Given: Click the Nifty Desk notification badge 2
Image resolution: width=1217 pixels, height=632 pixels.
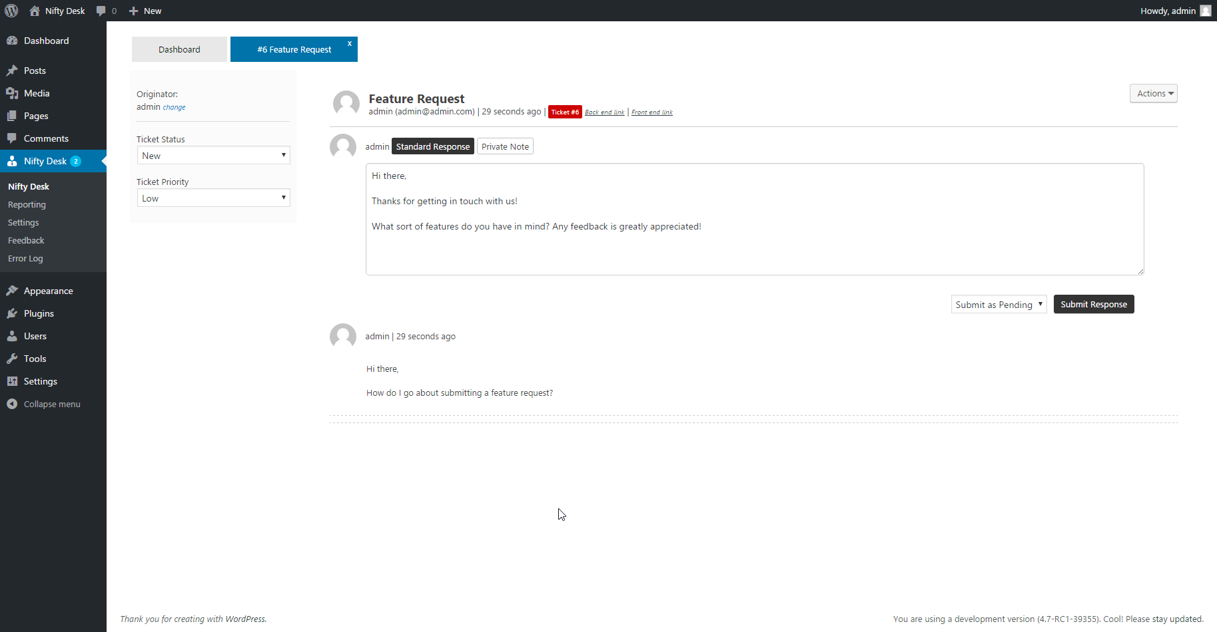Looking at the screenshot, I should [x=76, y=161].
